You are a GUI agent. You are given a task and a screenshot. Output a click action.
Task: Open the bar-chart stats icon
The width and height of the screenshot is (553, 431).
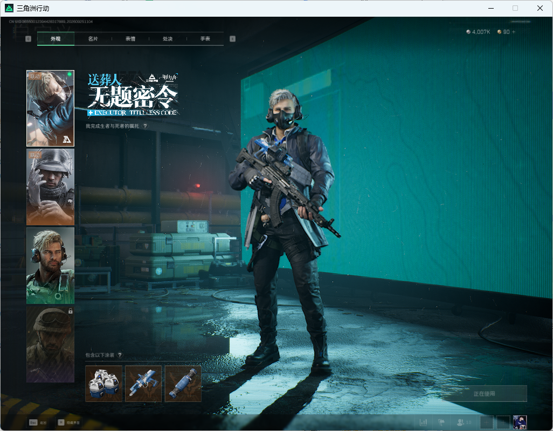pos(423,422)
